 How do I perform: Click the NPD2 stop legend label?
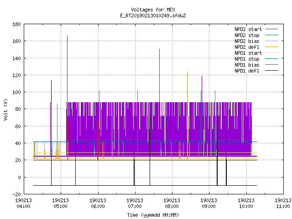[247, 35]
